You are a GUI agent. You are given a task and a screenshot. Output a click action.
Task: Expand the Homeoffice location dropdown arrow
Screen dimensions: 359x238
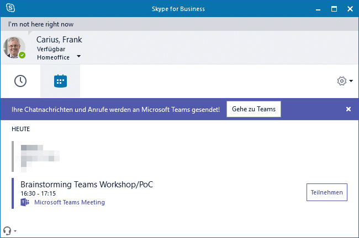click(78, 56)
